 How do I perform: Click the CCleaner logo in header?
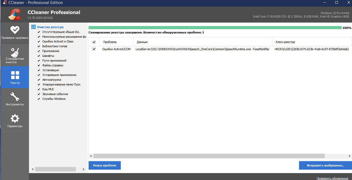[14, 14]
